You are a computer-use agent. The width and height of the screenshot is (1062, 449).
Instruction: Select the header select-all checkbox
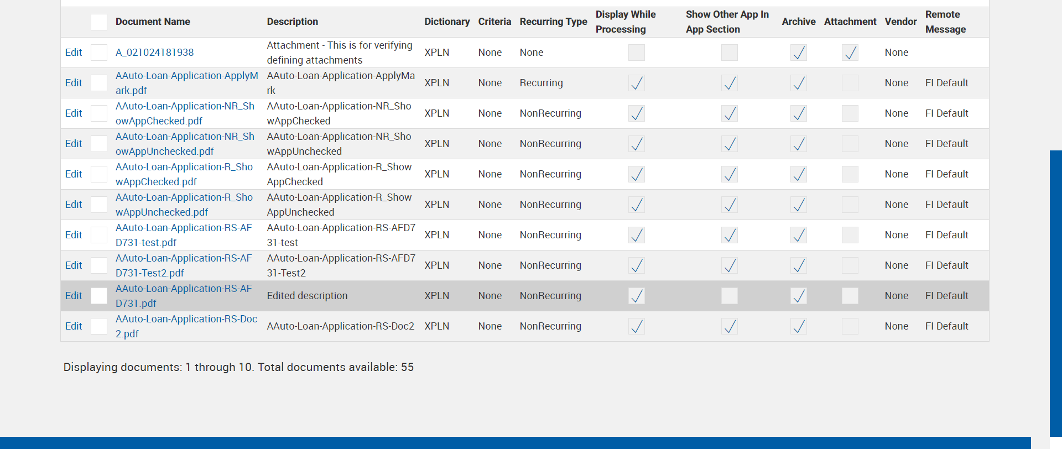point(99,22)
